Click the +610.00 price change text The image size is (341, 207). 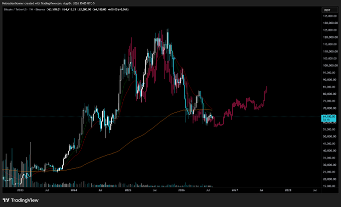pyautogui.click(x=113, y=9)
